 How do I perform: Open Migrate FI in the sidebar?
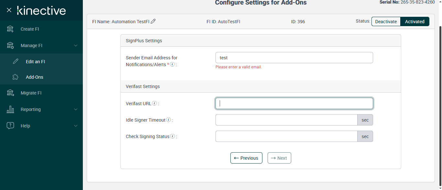31,93
